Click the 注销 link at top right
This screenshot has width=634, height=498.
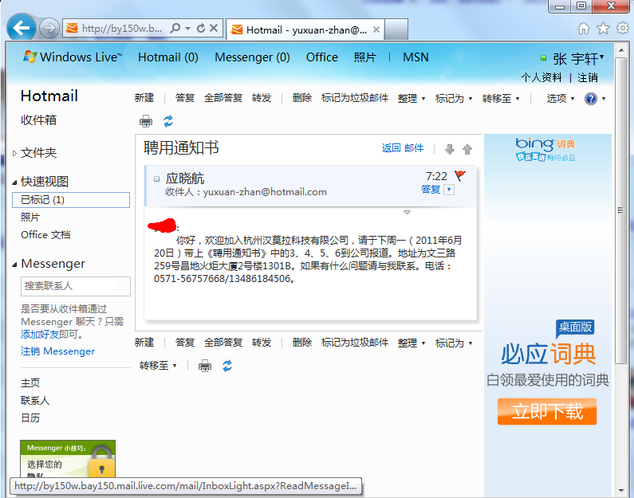(x=588, y=77)
